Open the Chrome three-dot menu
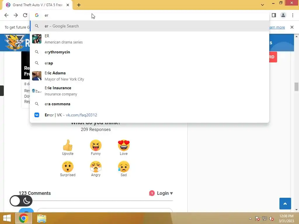Screen dimensions: 299x224 (x=293, y=15)
